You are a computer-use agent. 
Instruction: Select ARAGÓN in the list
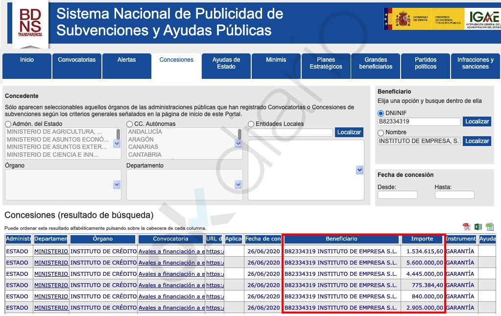[x=141, y=140]
